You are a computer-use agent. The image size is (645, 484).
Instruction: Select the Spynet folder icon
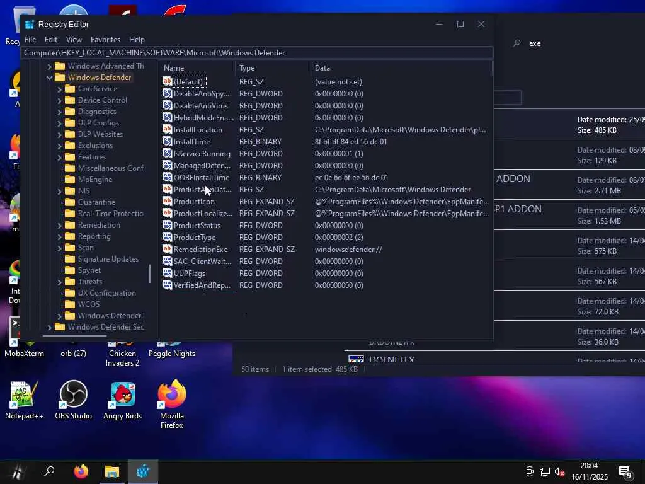coord(71,270)
